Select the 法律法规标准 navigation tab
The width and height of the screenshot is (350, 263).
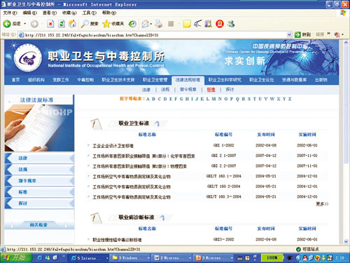tap(188, 80)
